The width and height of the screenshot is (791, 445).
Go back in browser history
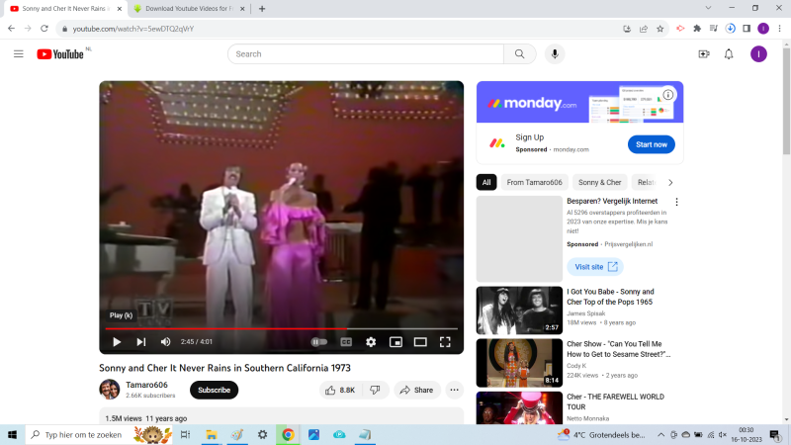pyautogui.click(x=11, y=29)
